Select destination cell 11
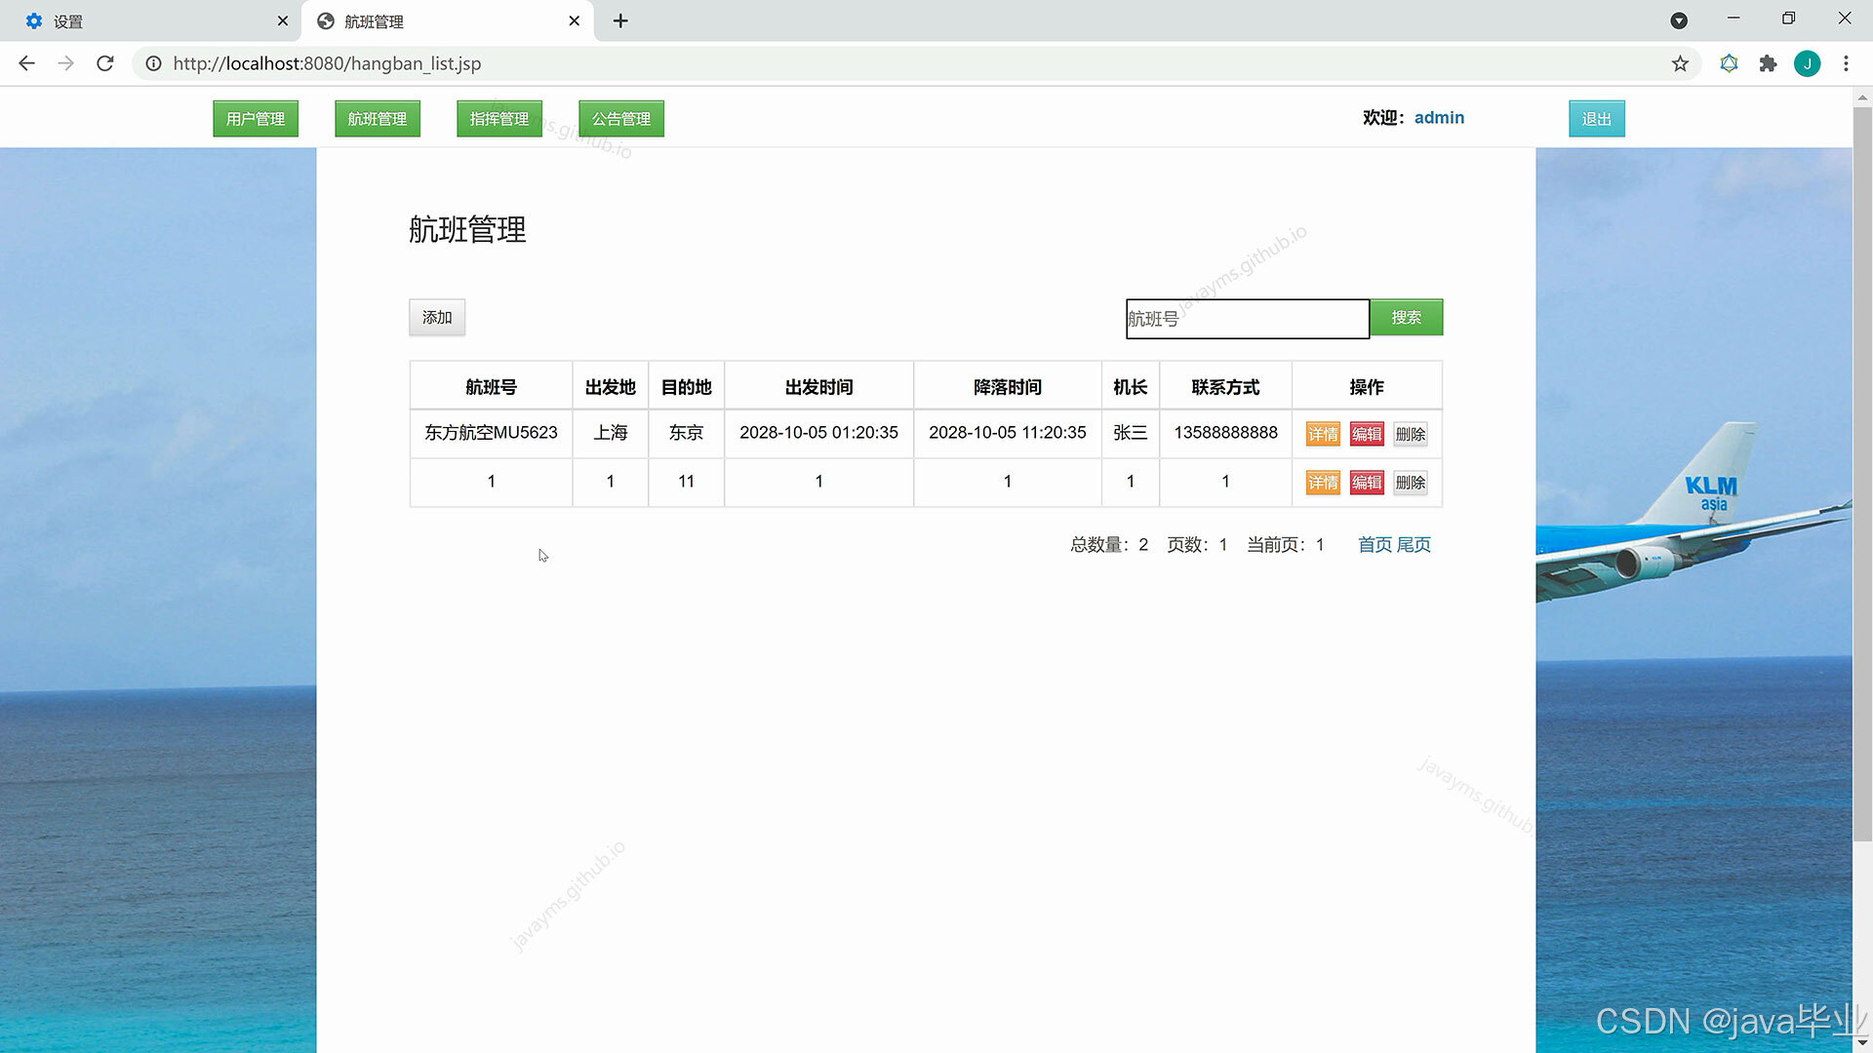Screen dimensions: 1873x1053 point(686,482)
